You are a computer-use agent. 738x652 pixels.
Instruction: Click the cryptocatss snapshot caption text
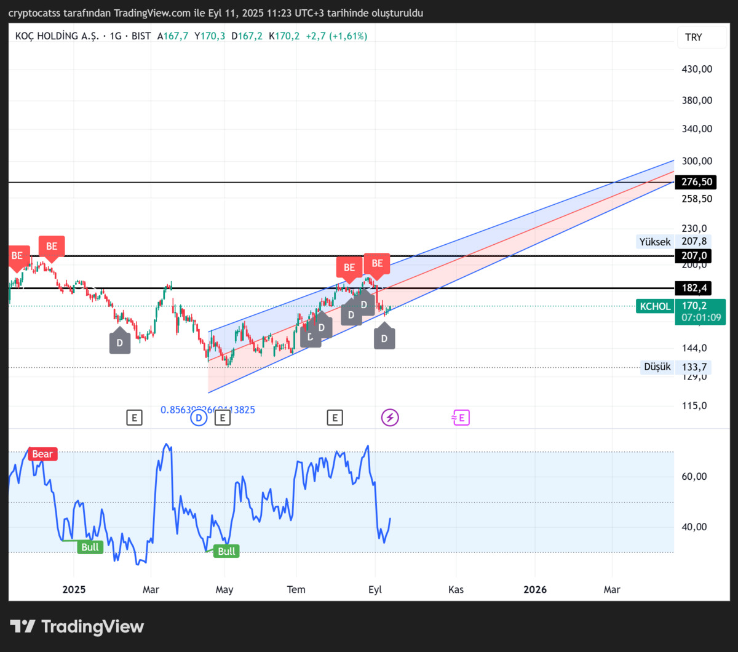tap(216, 13)
